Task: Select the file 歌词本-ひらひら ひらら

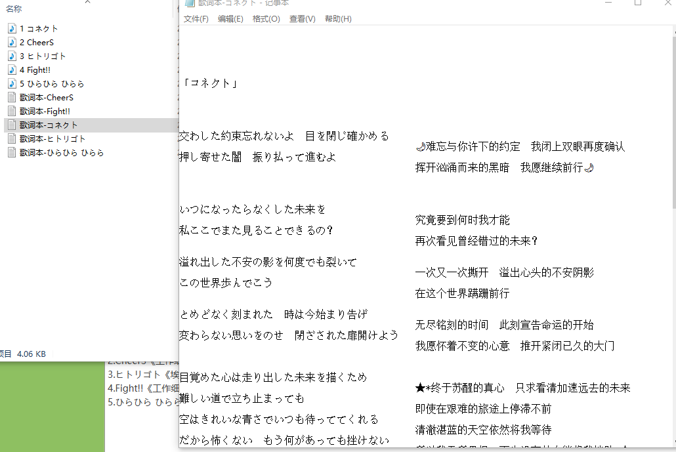Action: 62,153
